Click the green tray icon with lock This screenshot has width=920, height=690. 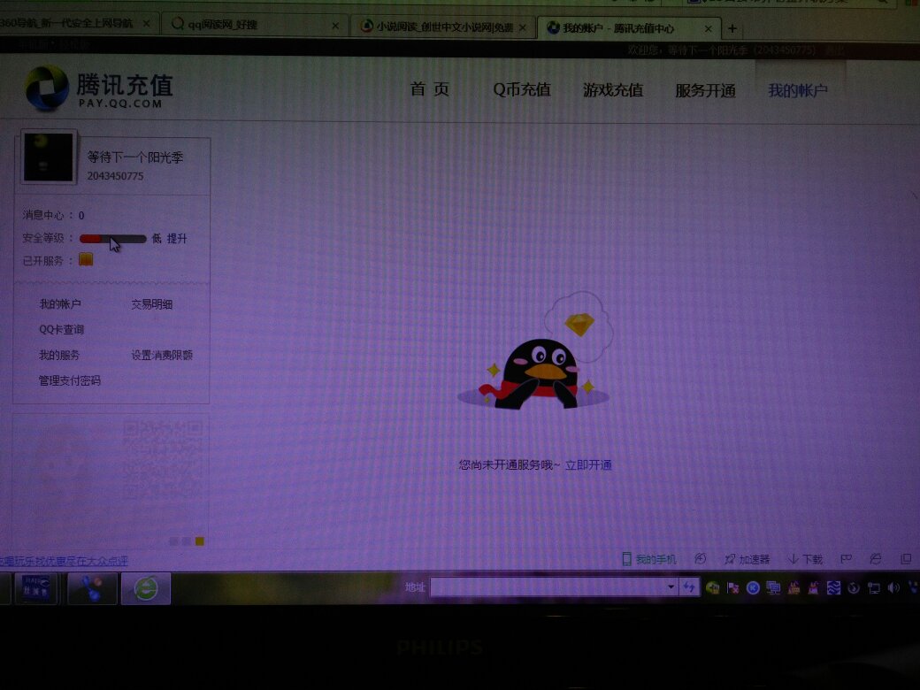click(713, 587)
